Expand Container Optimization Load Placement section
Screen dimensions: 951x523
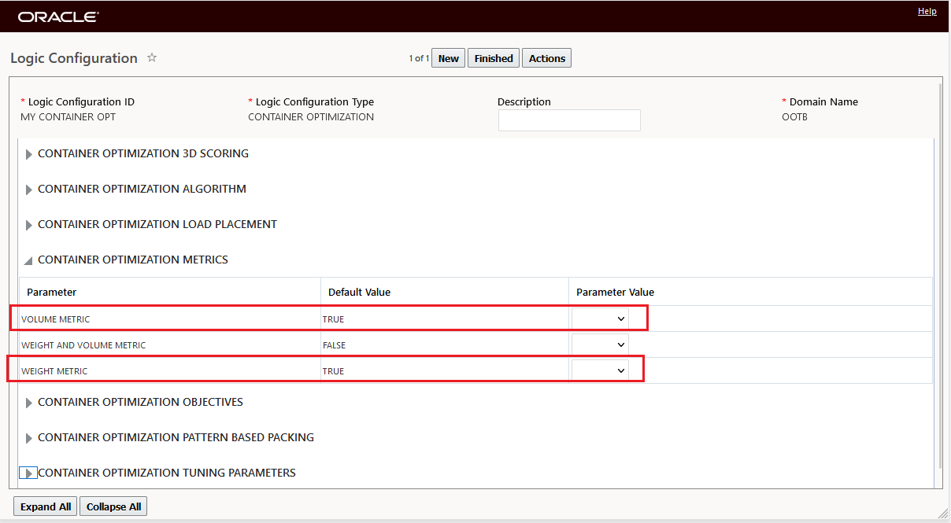29,225
